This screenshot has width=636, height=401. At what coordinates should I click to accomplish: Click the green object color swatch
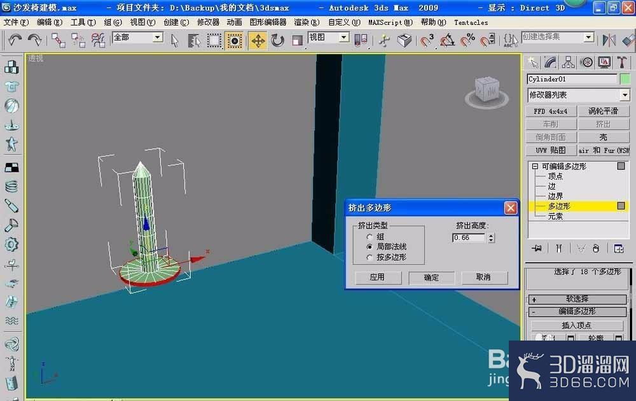tap(625, 79)
